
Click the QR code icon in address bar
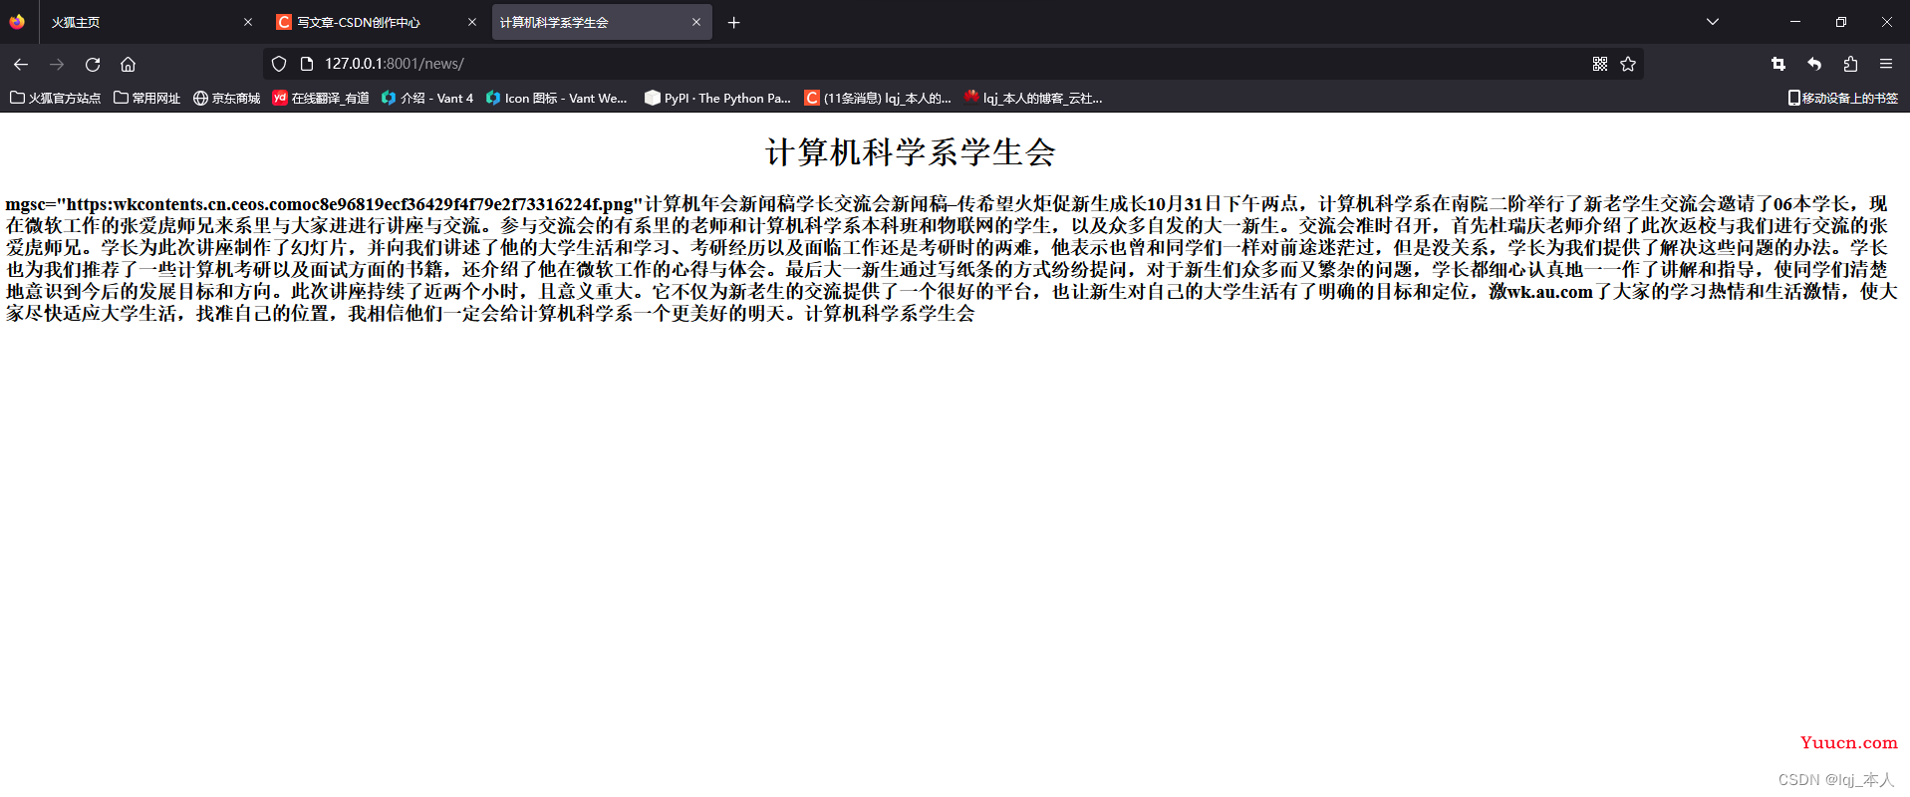1600,64
